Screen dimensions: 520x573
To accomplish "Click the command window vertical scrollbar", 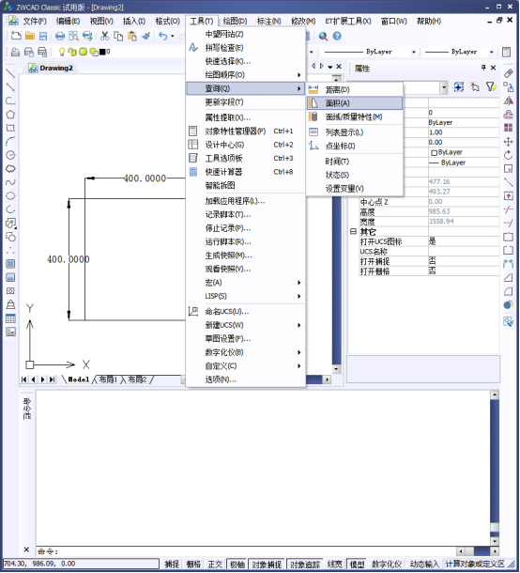I will (x=495, y=468).
